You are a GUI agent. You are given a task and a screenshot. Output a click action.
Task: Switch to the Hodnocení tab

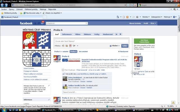click(x=108, y=34)
